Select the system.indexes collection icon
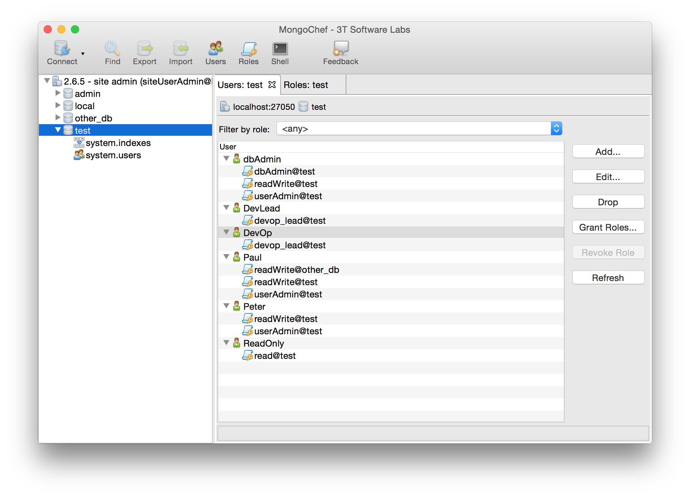Viewport: 690px width, 498px height. [x=79, y=143]
